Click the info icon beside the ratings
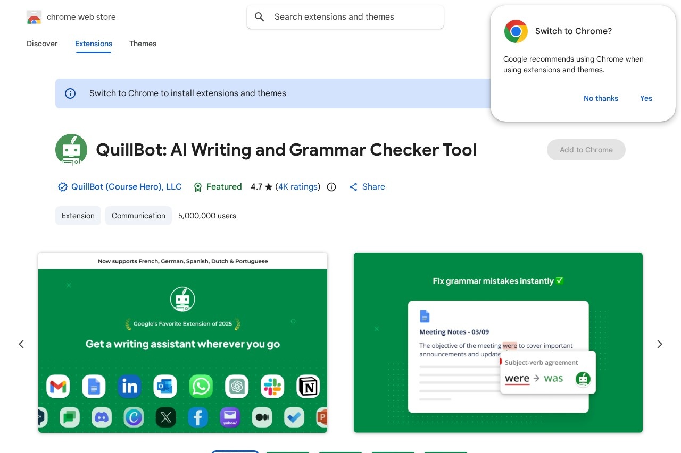This screenshot has width=681, height=453. pyautogui.click(x=331, y=187)
